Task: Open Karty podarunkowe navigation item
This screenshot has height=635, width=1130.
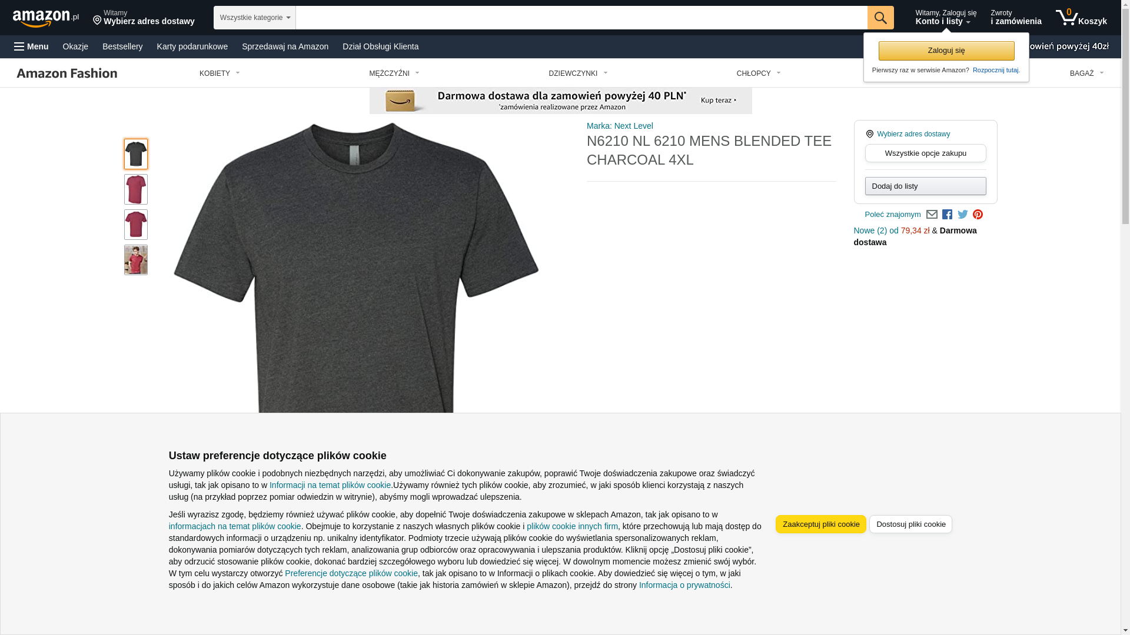Action: point(192,46)
